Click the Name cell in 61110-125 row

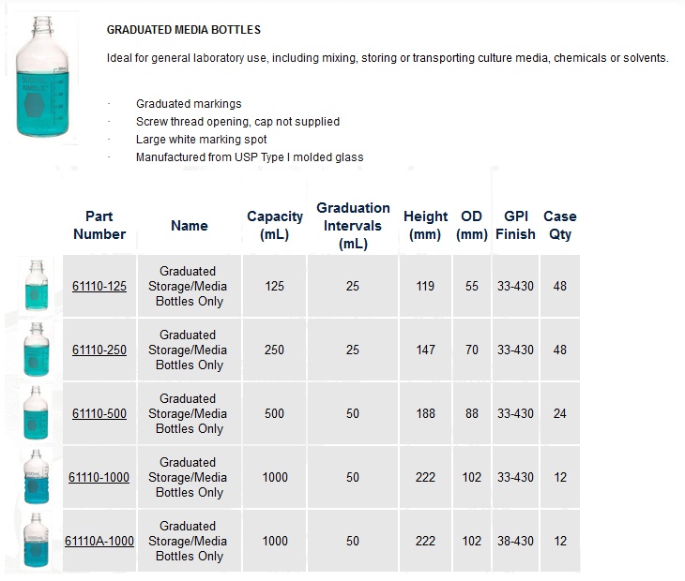click(190, 286)
